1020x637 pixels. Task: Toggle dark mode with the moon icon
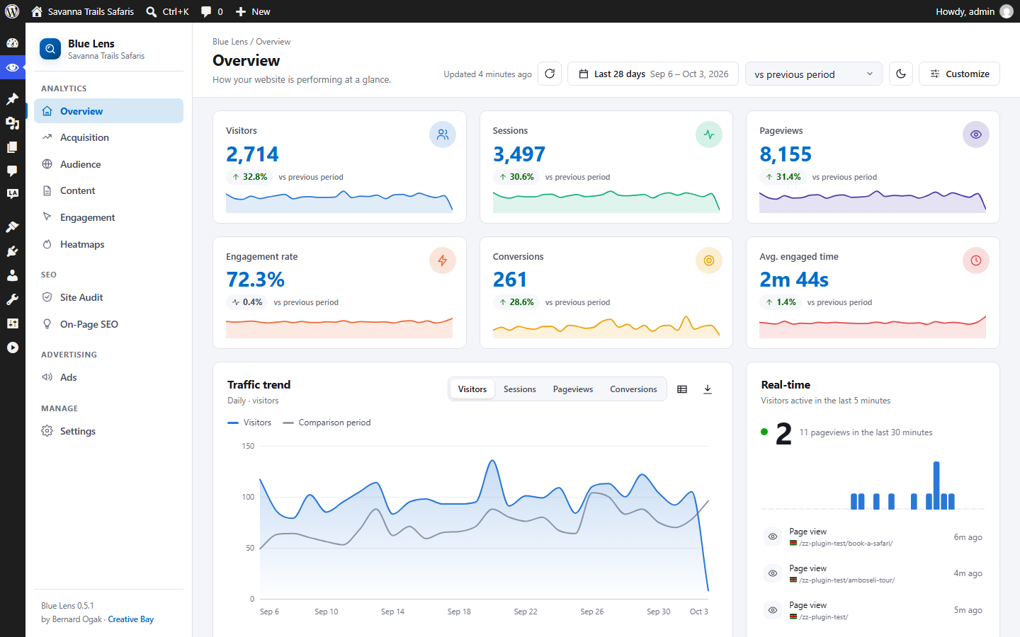point(901,74)
